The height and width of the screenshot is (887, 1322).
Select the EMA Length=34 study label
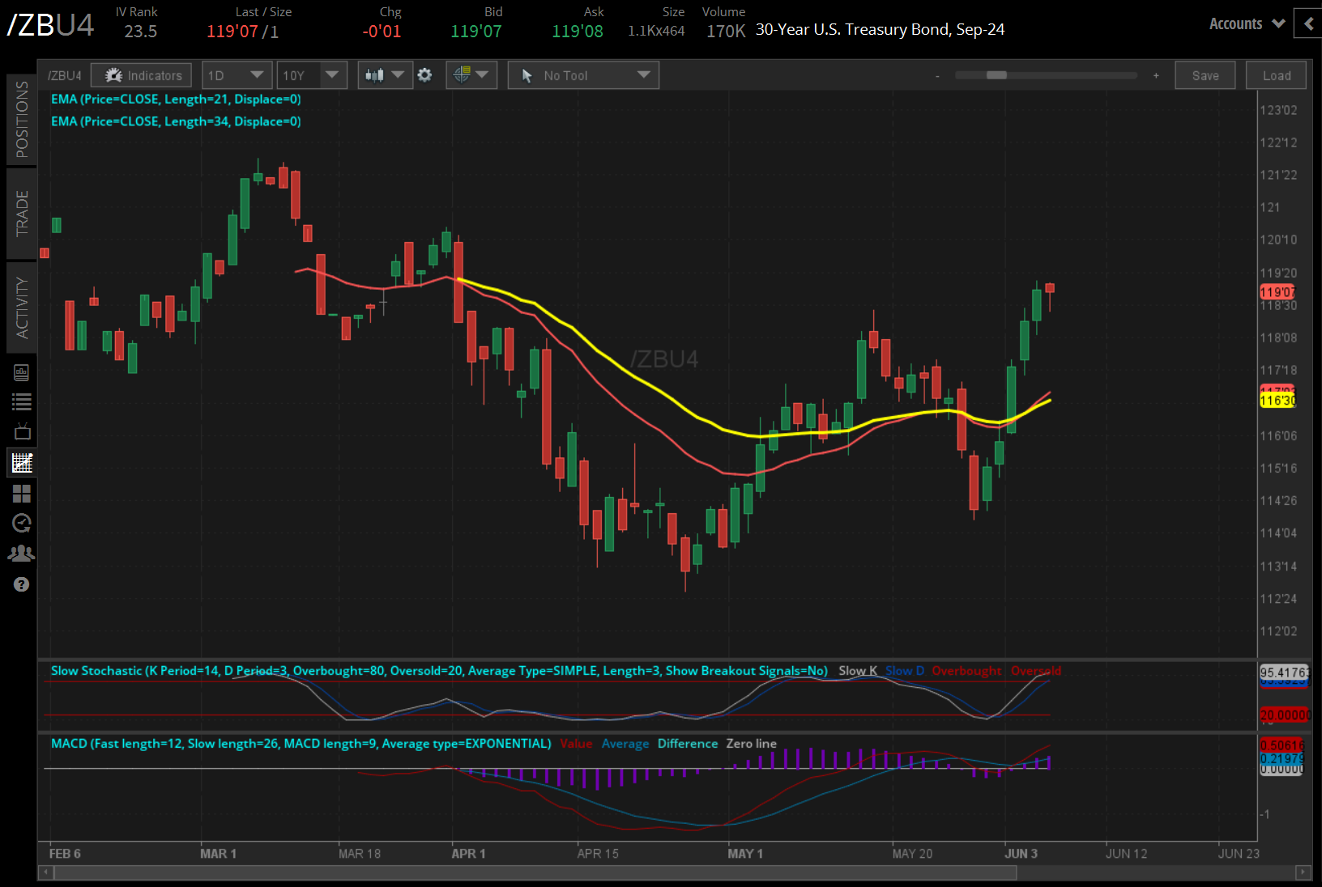176,121
